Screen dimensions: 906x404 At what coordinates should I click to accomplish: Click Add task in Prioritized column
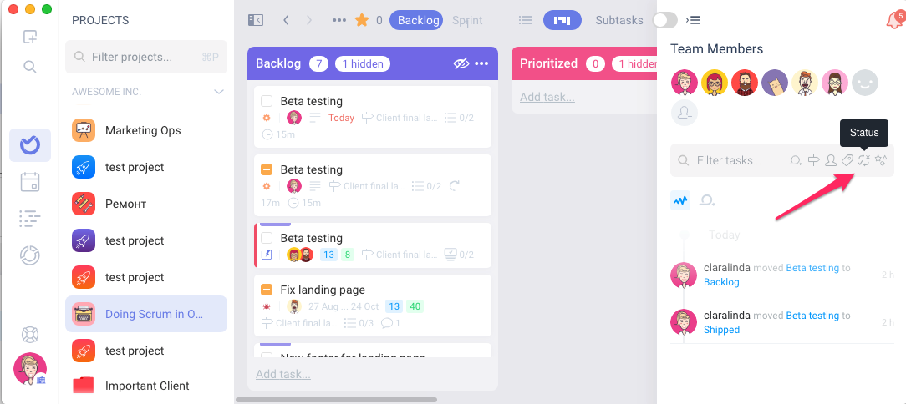547,97
